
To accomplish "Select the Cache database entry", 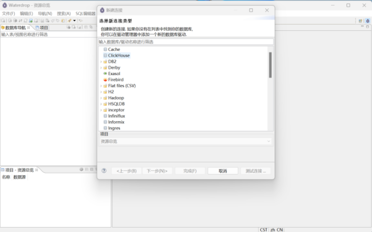I will click(x=114, y=50).
